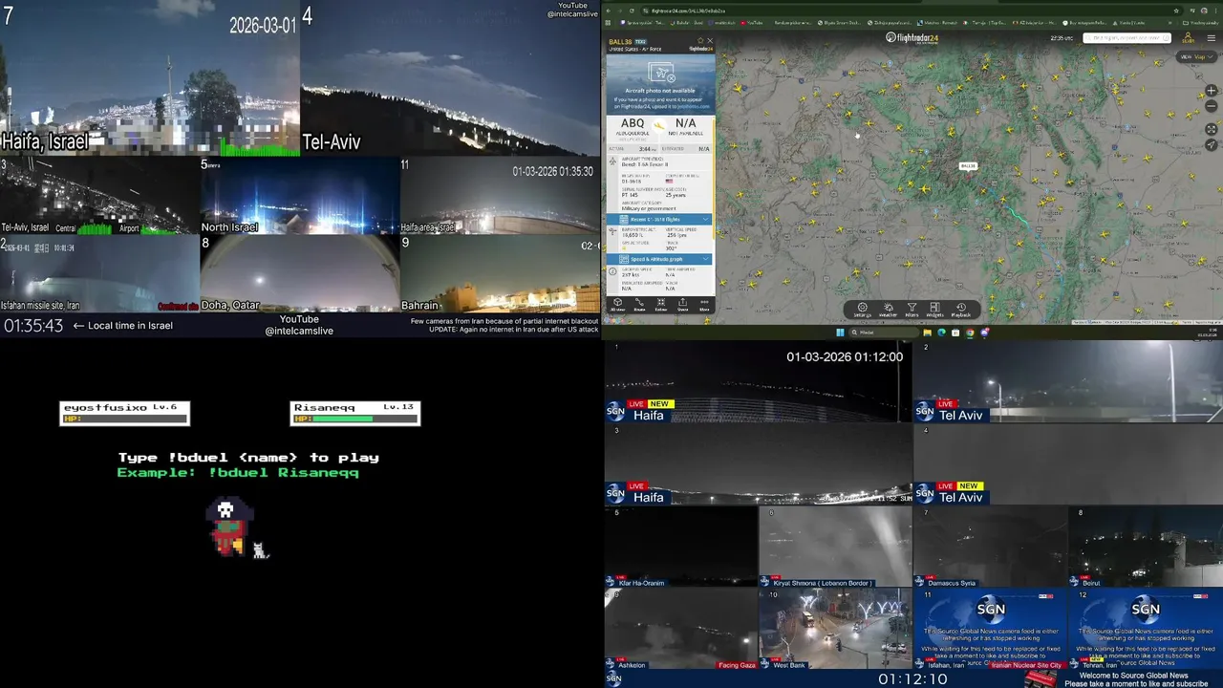The width and height of the screenshot is (1223, 688).
Task: Select the SGN Beirut camera feed
Action: tap(1145, 547)
